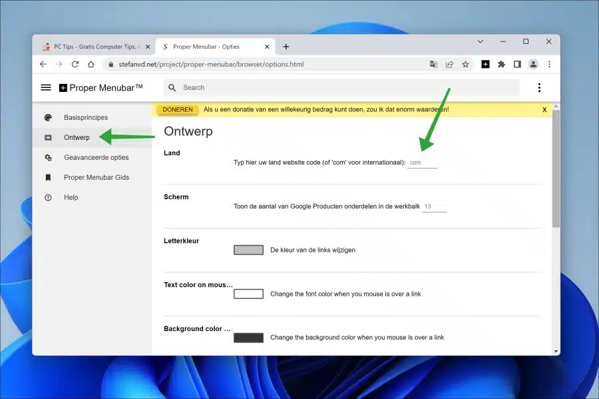Click the address bar lock icon
Viewport: 599px width, 399px height.
click(110, 64)
